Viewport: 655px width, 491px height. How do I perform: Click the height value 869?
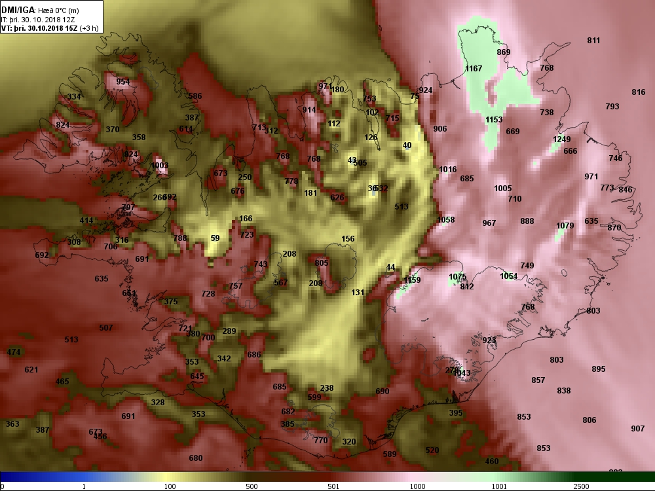point(503,52)
